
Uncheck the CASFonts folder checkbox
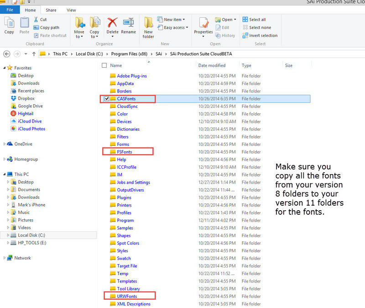tap(107, 99)
